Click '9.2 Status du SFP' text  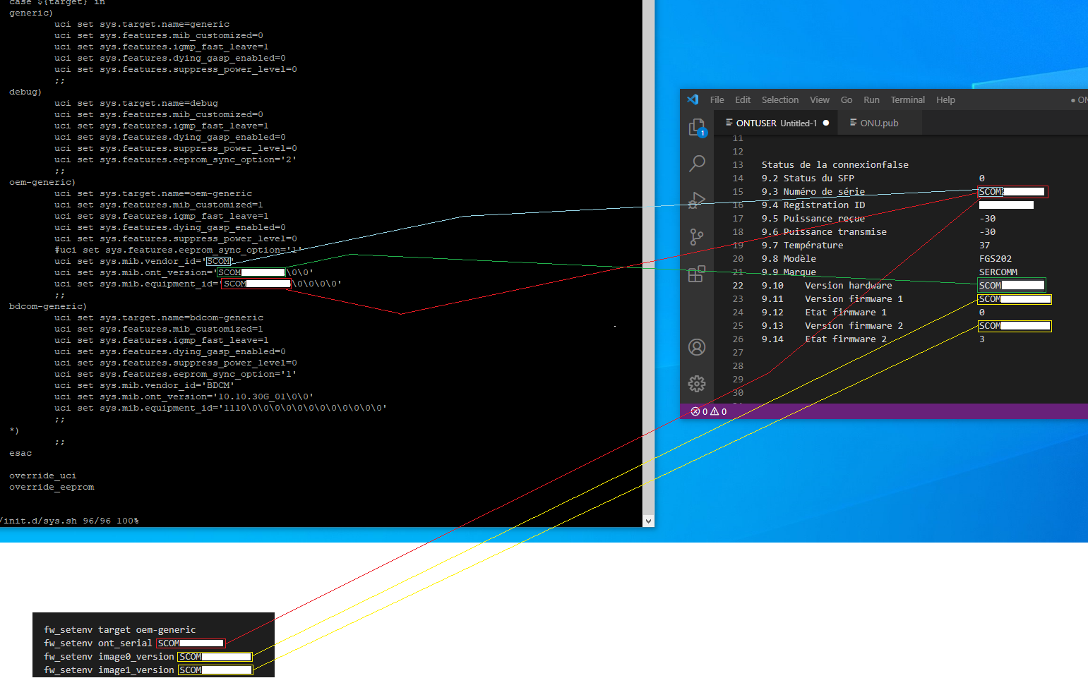coord(808,178)
